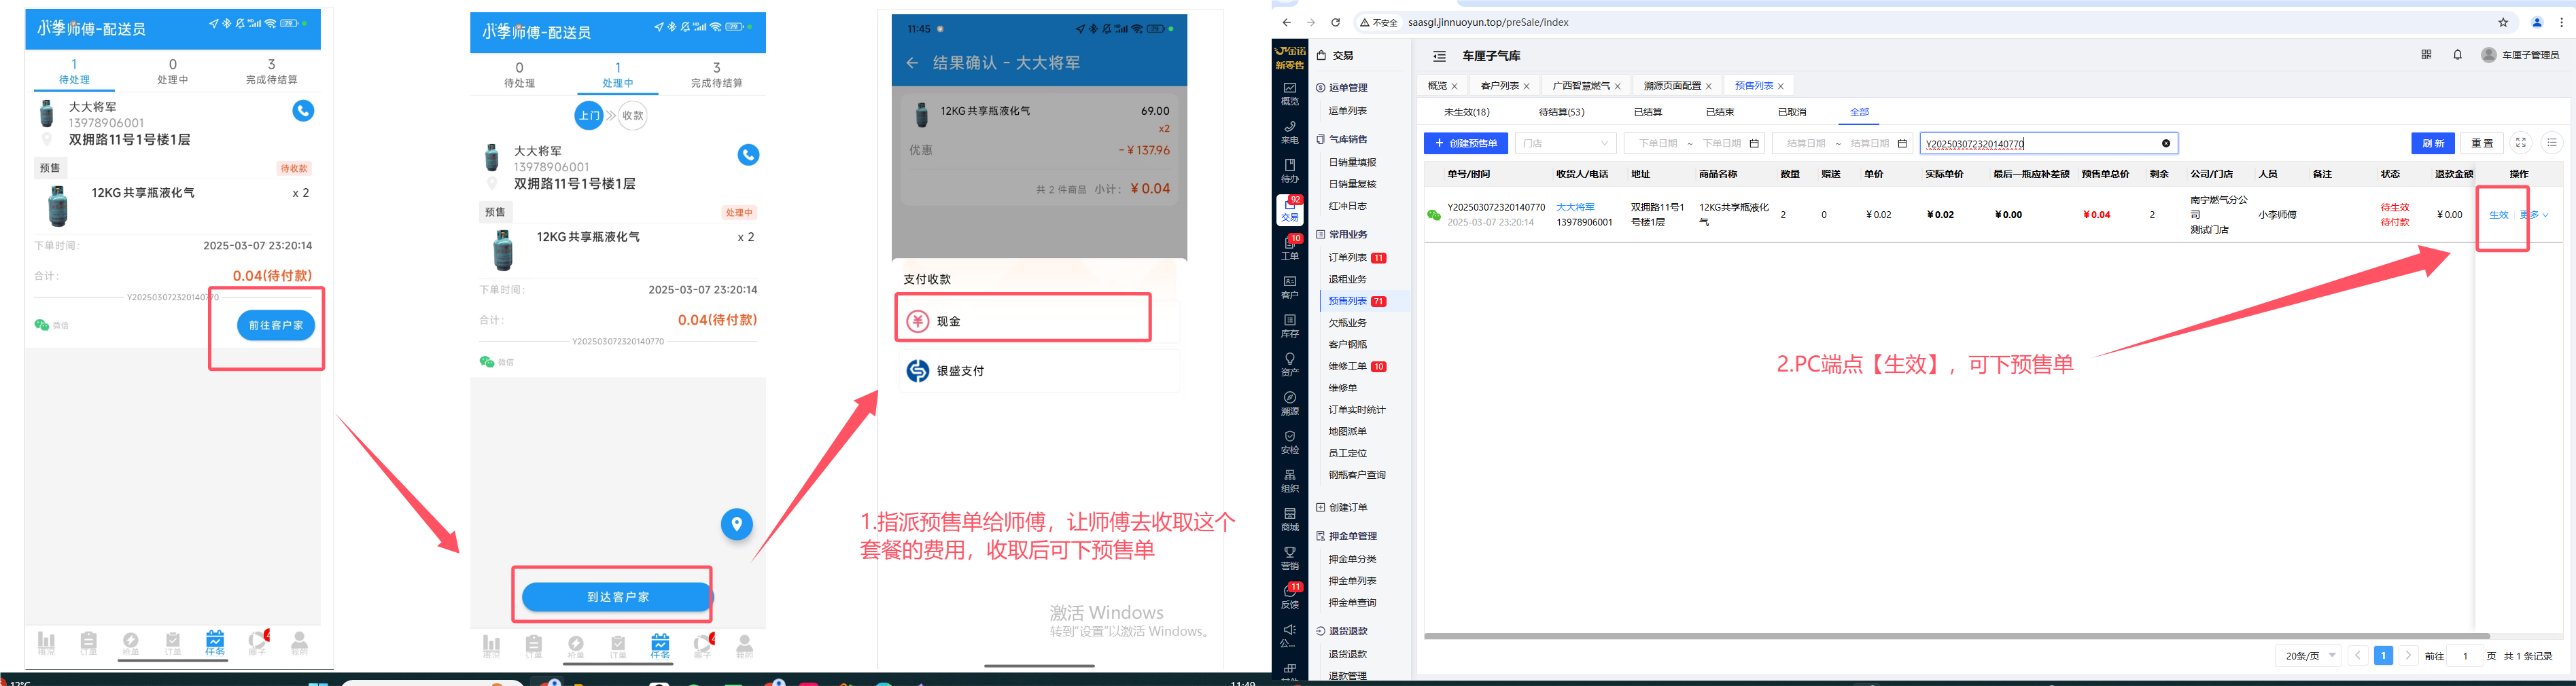The width and height of the screenshot is (2576, 686).
Task: Call customer in first phone screen
Action: click(303, 111)
